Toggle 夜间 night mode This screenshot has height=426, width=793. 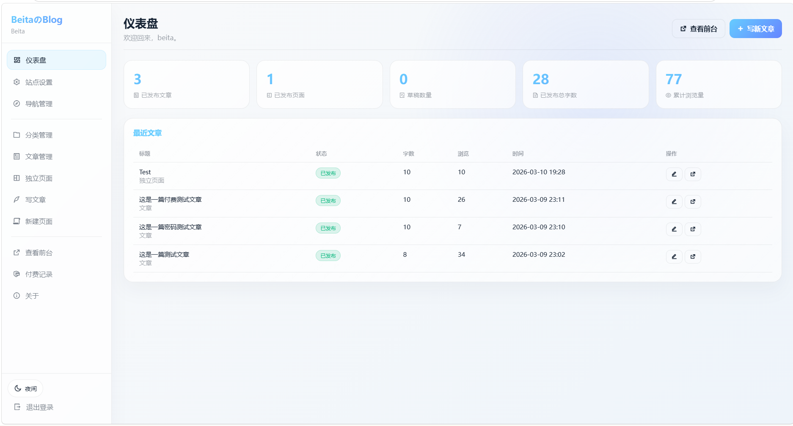[x=25, y=388]
